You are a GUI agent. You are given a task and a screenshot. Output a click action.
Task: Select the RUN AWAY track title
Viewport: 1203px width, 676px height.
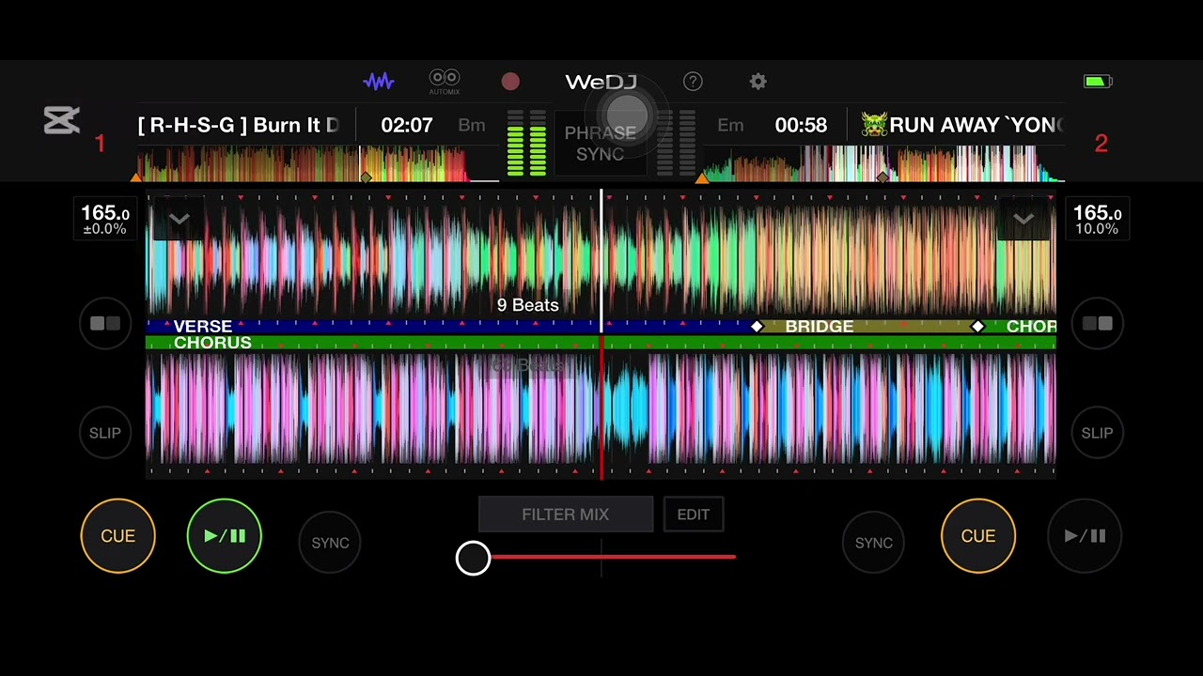coord(976,125)
